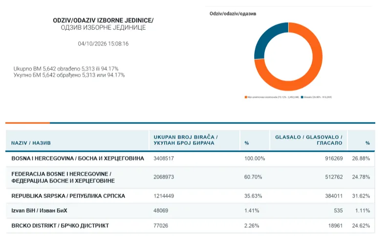
Task: Select the FEDERACIJA BOSNE I HERCEGOVINE row name
Action: click(x=63, y=178)
